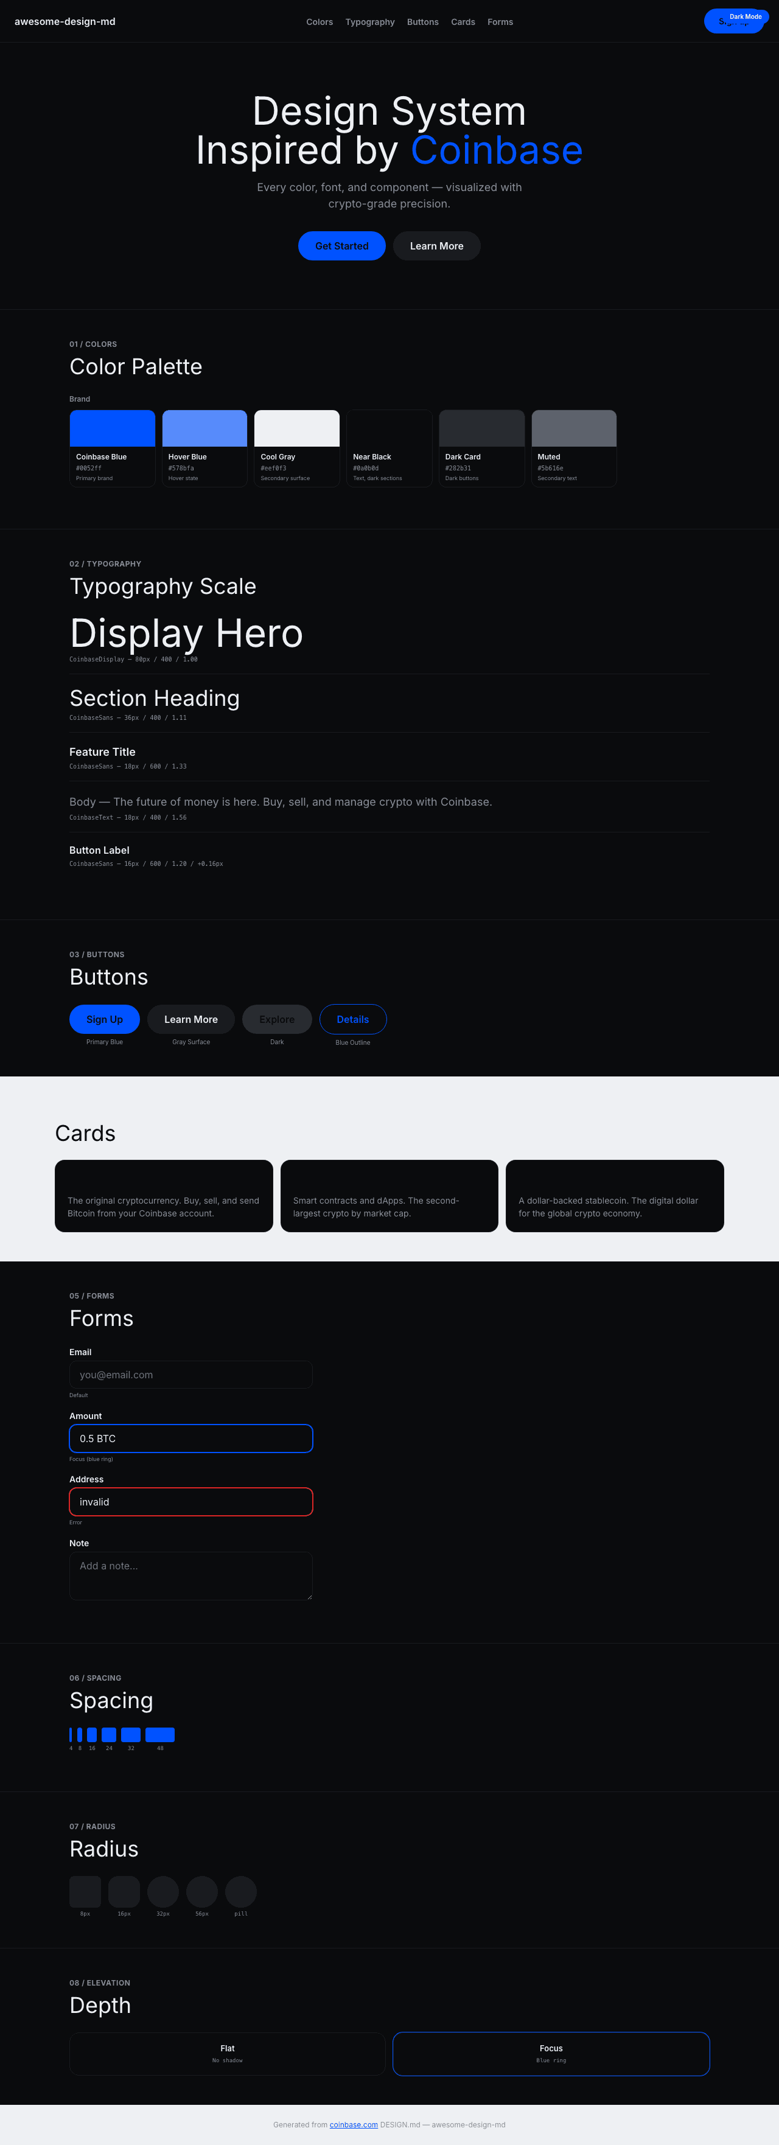Click the Amount field showing 0.5 BTC
This screenshot has height=2145, width=779.
pyautogui.click(x=190, y=1438)
